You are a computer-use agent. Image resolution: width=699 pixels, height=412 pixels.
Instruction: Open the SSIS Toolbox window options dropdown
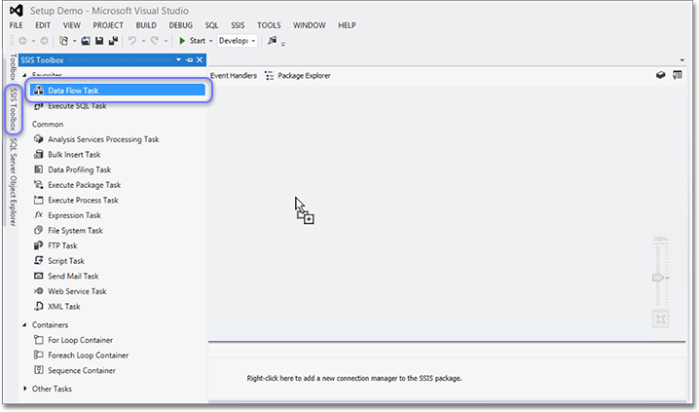point(179,59)
